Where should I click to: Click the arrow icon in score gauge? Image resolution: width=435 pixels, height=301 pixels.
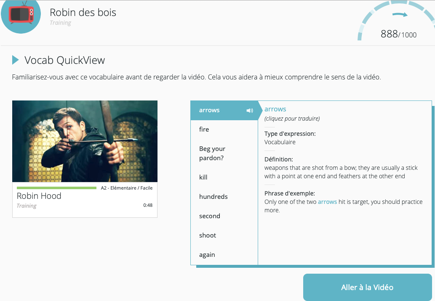(x=400, y=15)
